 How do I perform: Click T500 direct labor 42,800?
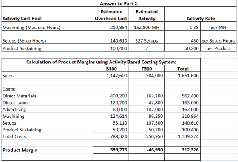147,102
